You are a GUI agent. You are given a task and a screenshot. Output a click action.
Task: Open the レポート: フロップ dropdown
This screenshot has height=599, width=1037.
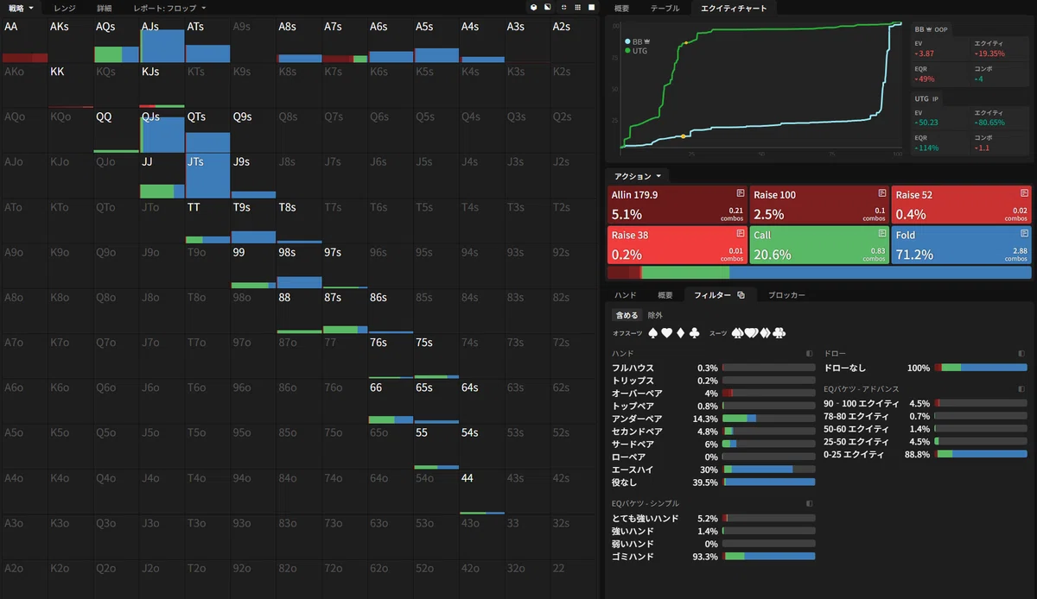[x=170, y=7]
